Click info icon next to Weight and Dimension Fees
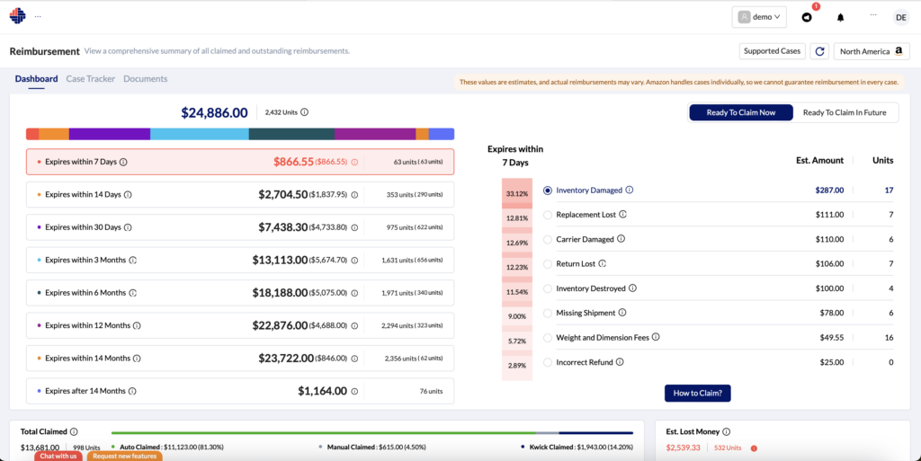921x461 pixels. pos(656,337)
